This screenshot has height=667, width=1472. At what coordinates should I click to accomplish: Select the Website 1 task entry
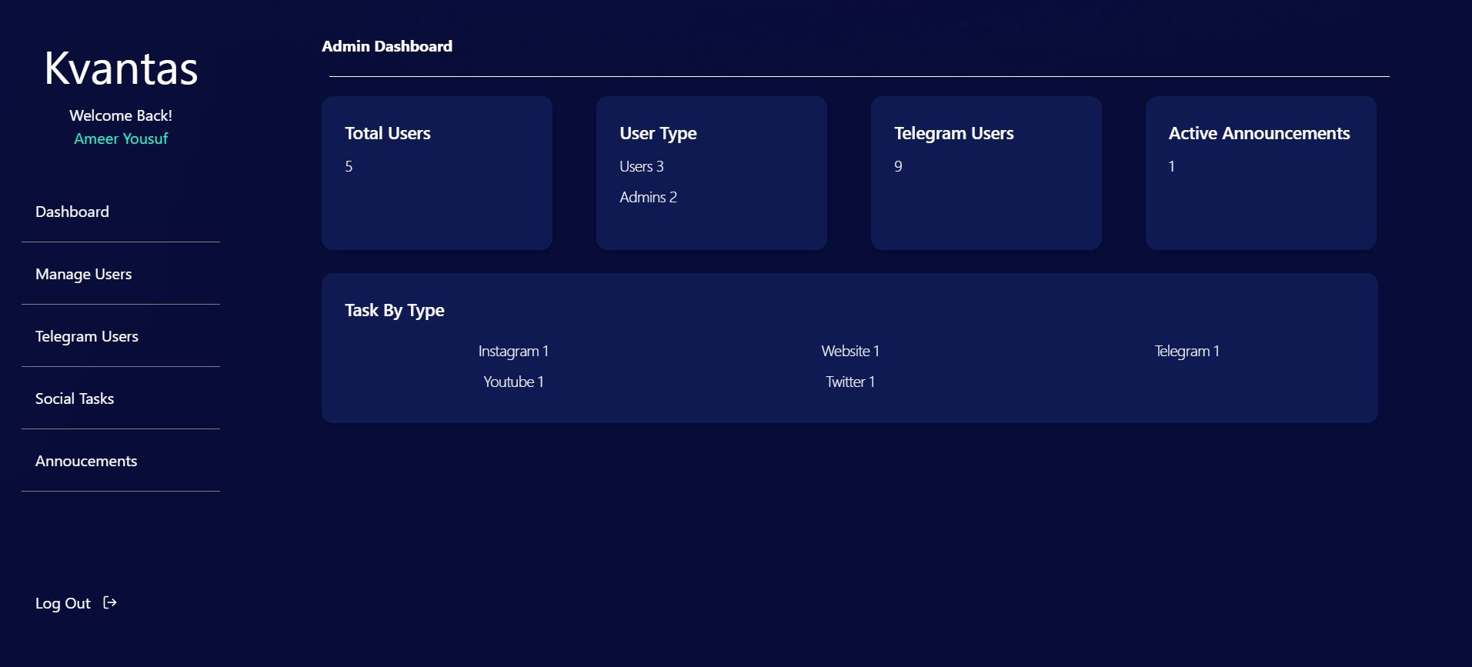tap(850, 351)
